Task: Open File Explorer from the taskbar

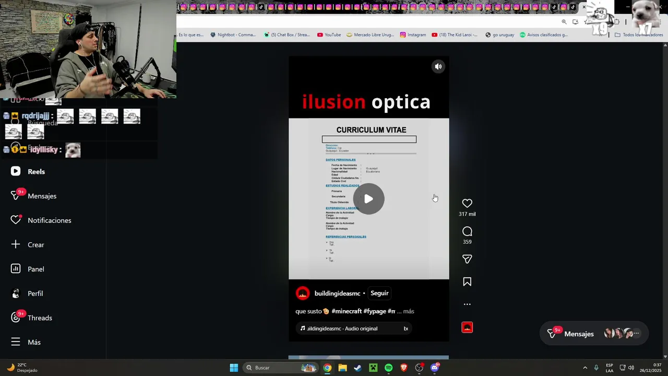Action: pos(342,368)
